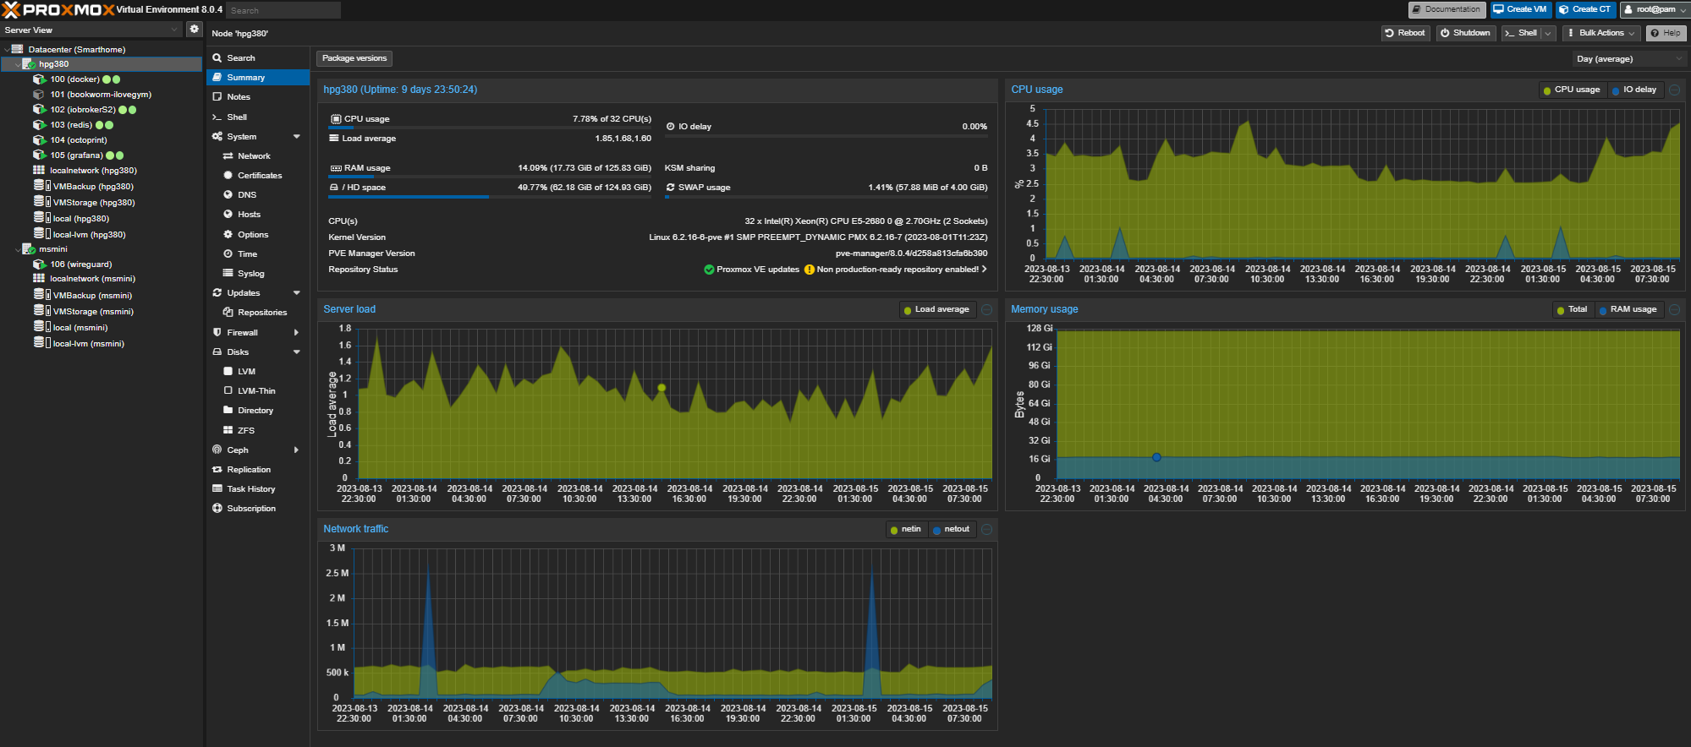Open the root@pam user menu

click(x=1654, y=9)
